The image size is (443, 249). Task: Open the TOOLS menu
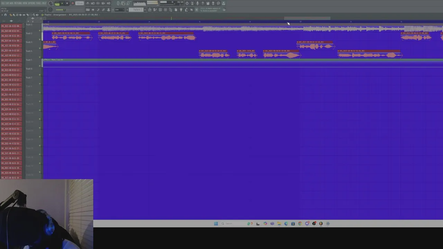click(39, 3)
